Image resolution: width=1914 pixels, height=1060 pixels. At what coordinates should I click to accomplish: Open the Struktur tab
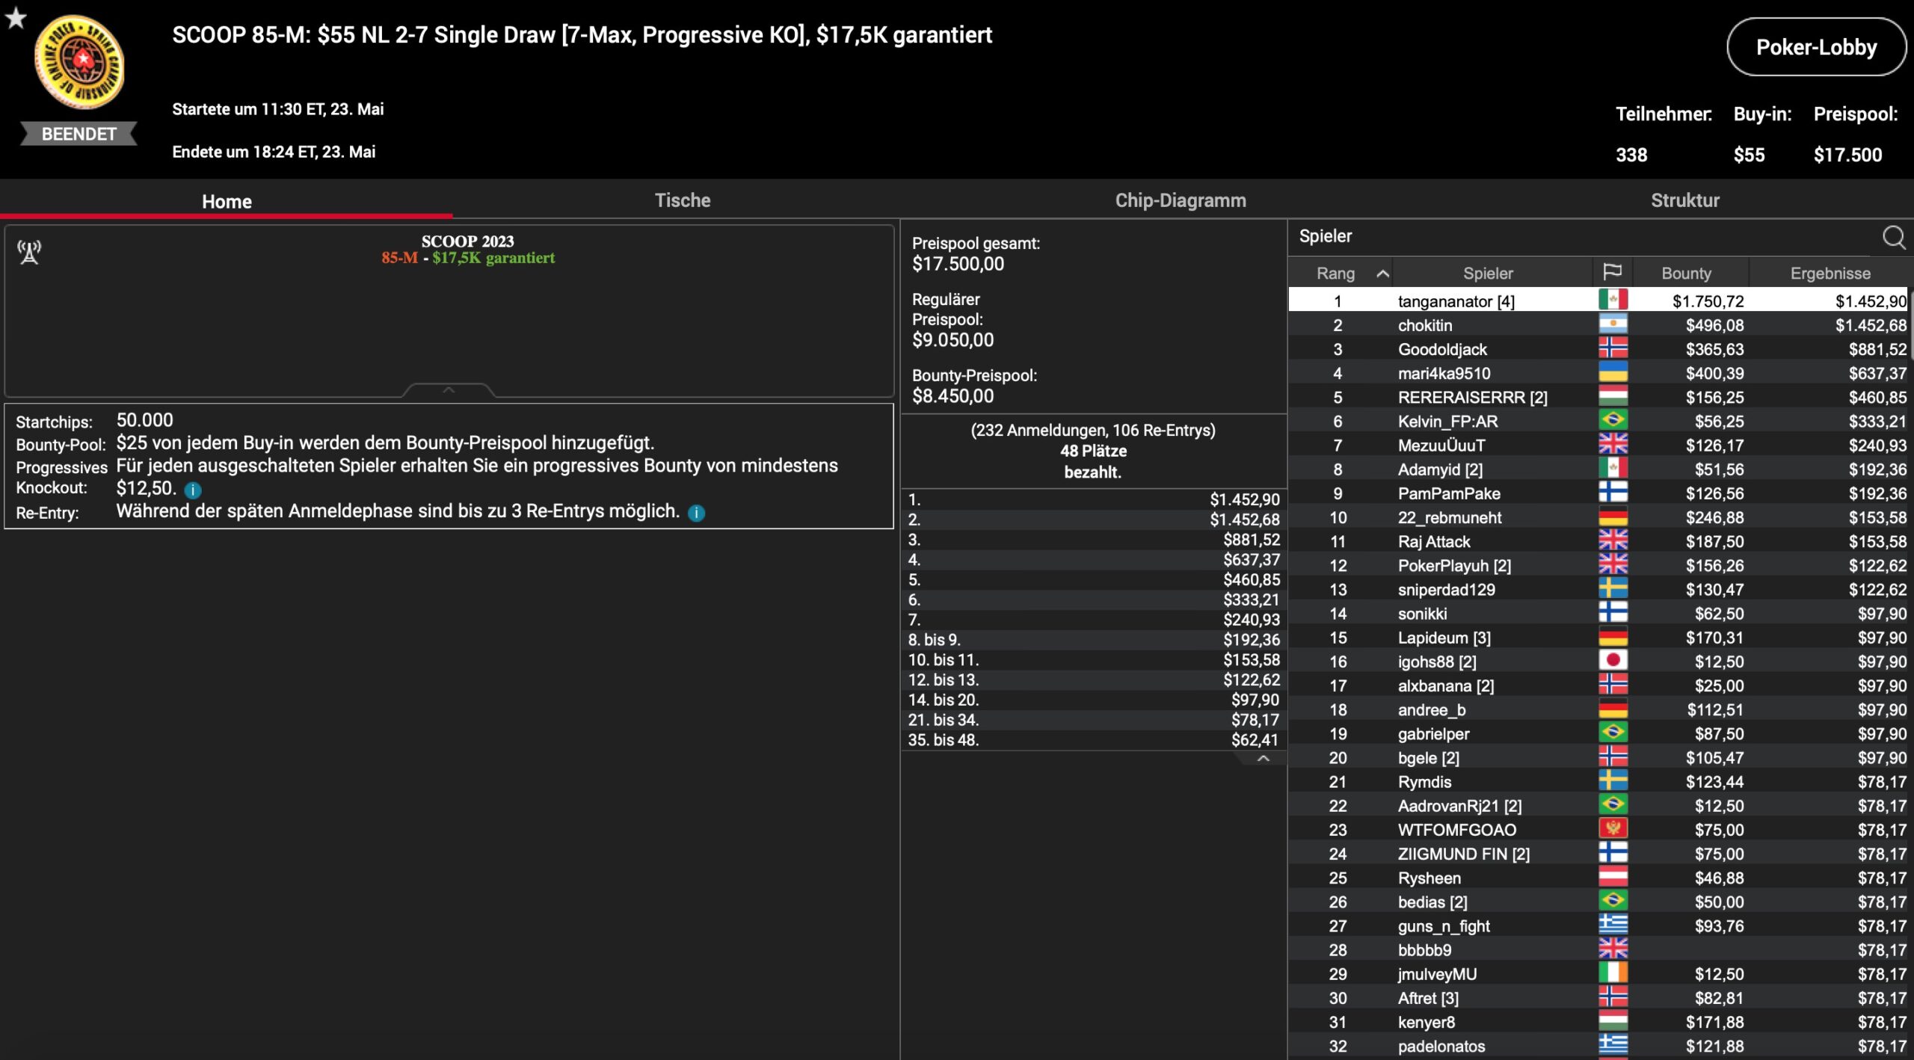(1684, 200)
